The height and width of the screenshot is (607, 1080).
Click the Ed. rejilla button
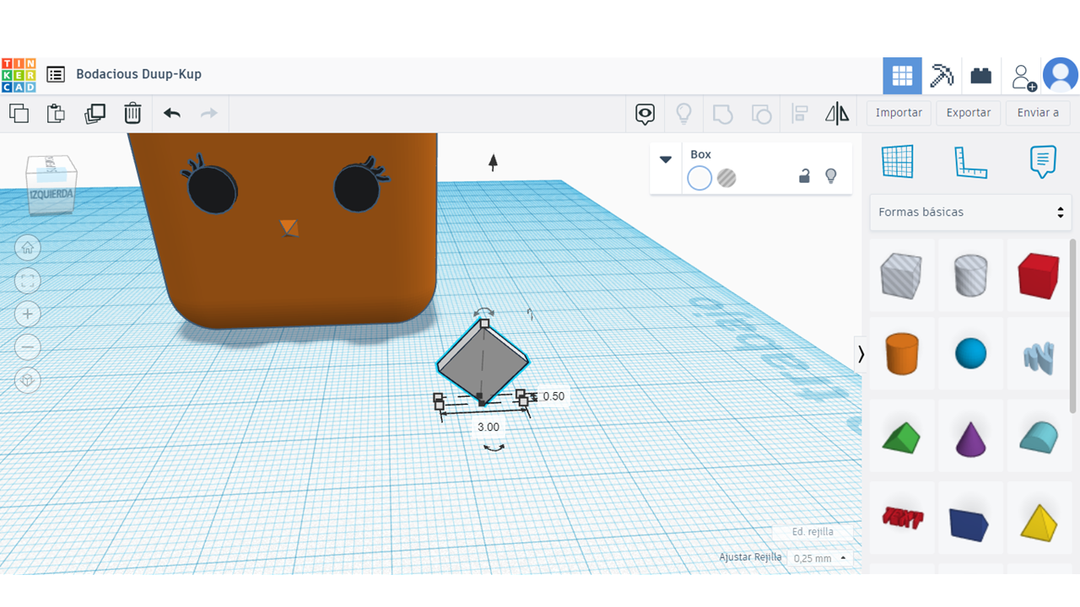pyautogui.click(x=813, y=532)
